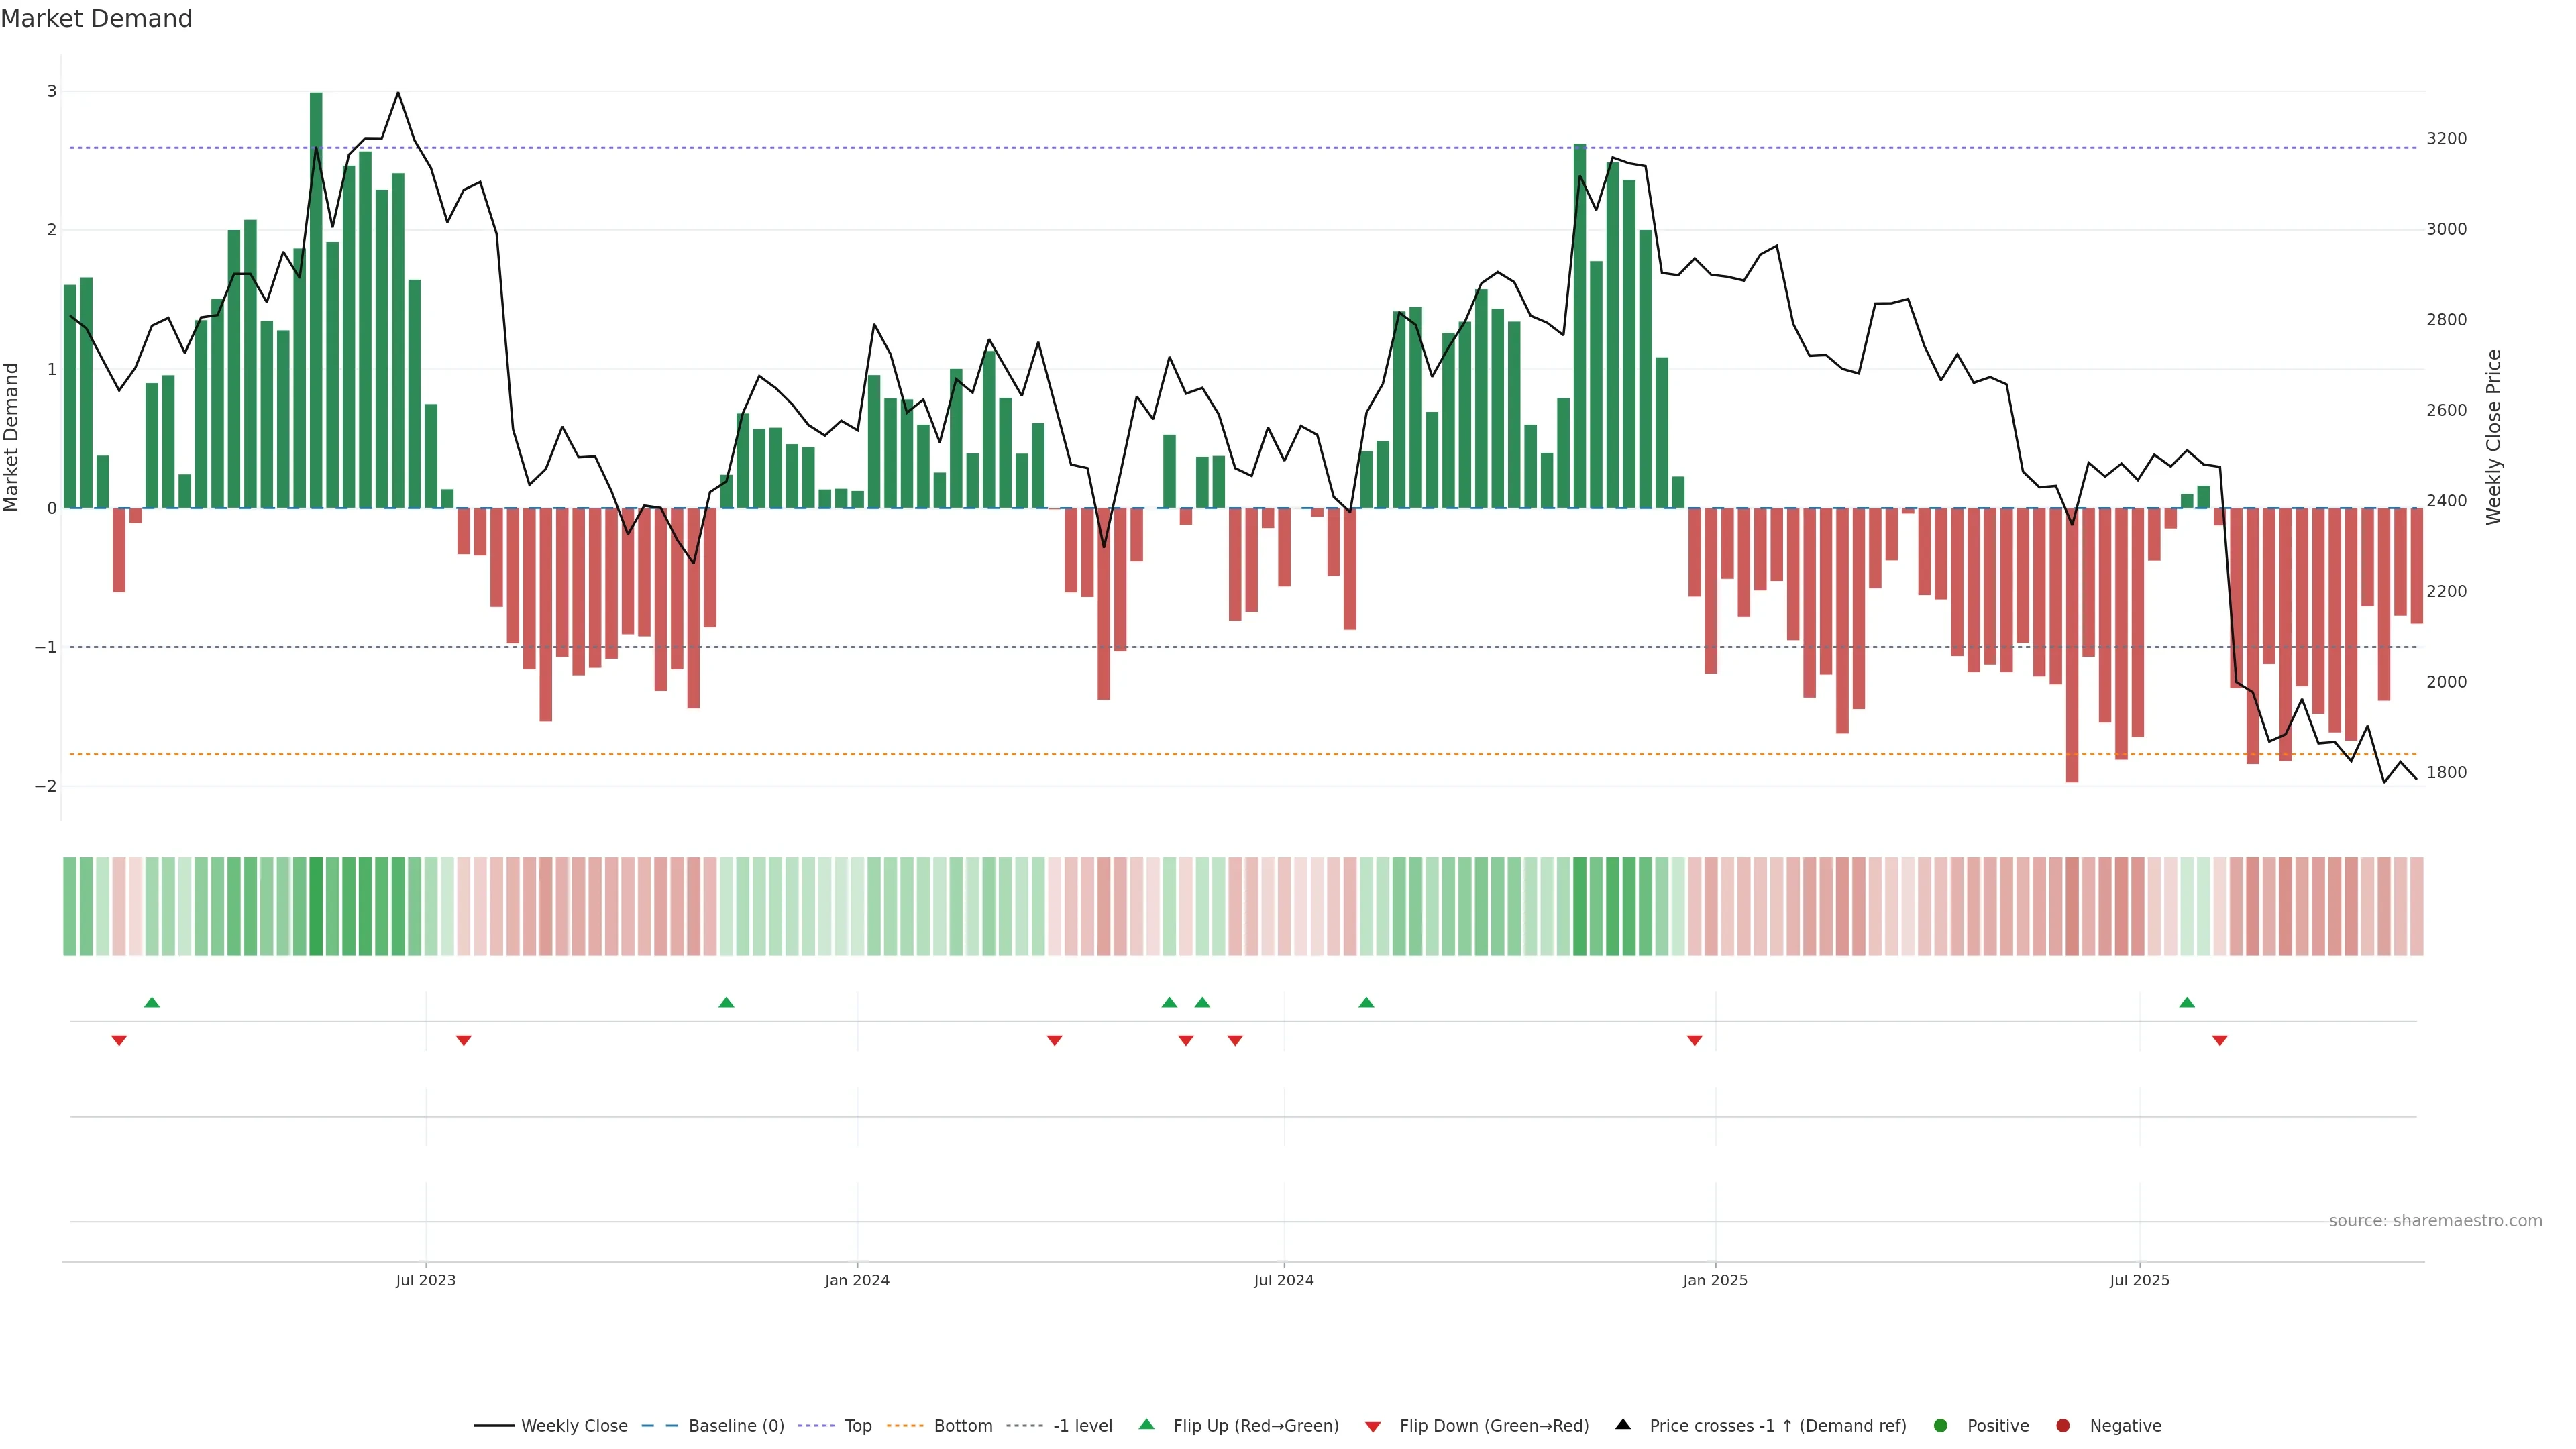Click the Market Demand chart title
Viewport: 2576px width, 1449px height.
click(96, 19)
